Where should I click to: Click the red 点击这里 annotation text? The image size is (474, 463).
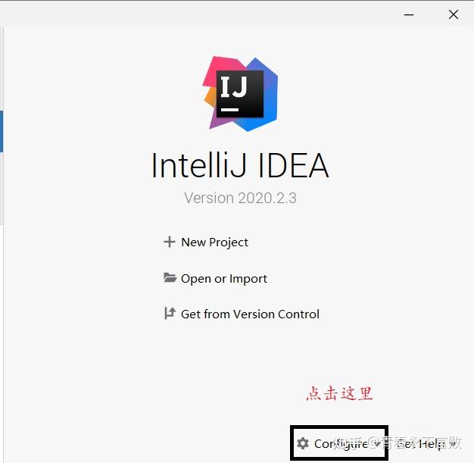(x=340, y=393)
